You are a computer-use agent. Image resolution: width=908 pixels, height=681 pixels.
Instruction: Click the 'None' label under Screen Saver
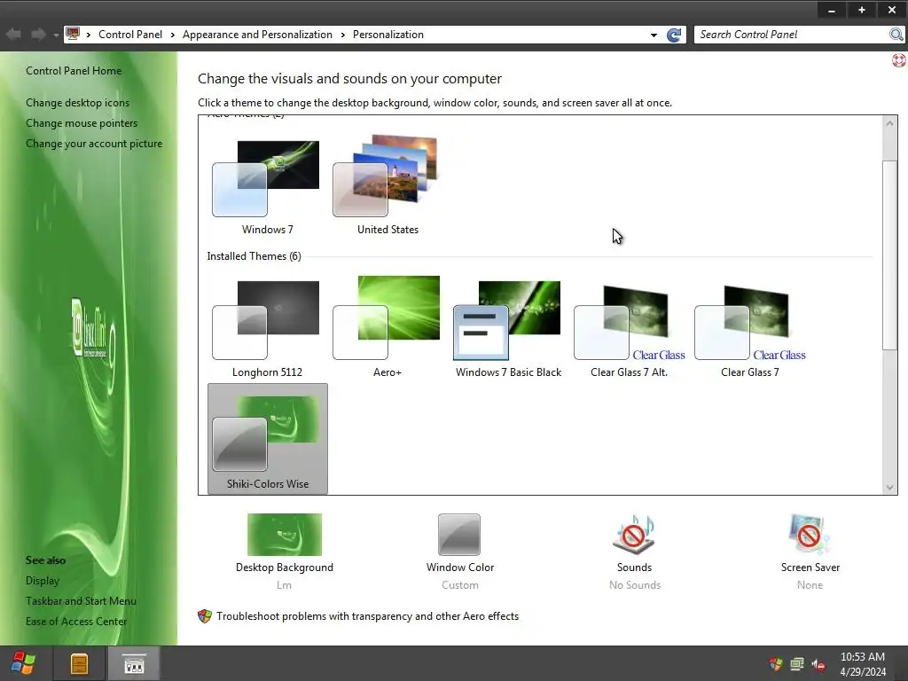(810, 585)
